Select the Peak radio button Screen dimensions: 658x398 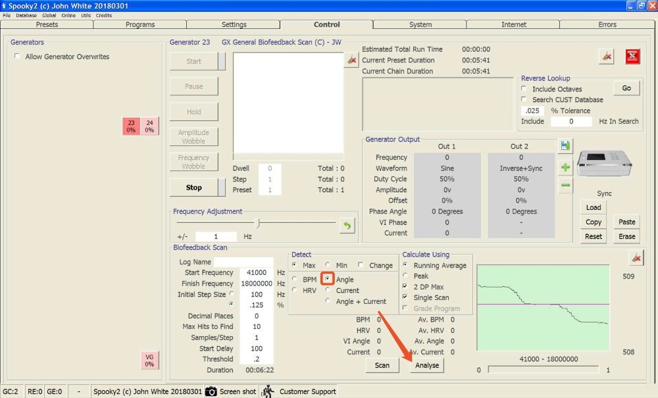(405, 276)
